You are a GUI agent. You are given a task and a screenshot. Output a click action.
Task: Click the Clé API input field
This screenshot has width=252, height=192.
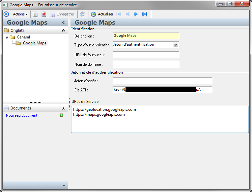coord(163,90)
